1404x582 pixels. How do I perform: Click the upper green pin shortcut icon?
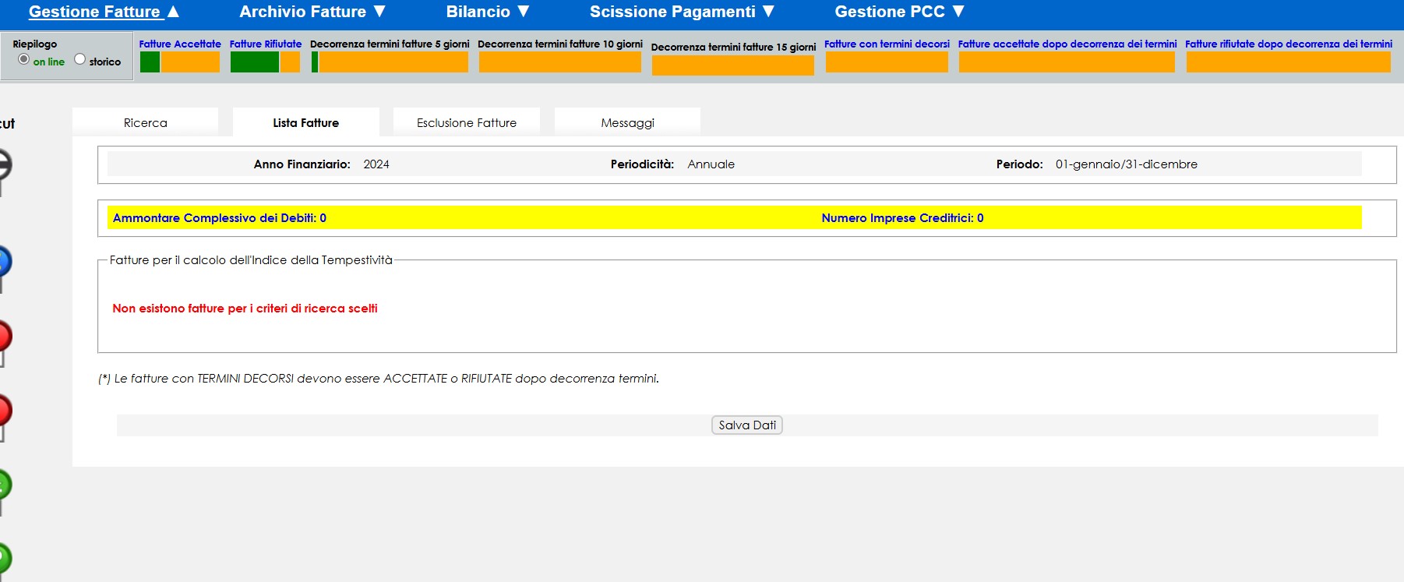tap(4, 485)
